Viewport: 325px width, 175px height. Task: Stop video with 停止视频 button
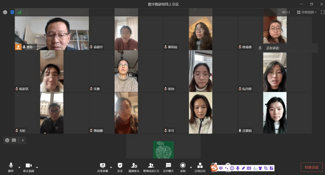coord(29,167)
